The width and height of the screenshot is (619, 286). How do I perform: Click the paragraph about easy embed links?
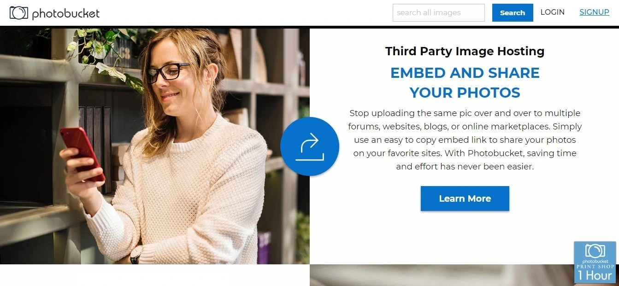point(465,140)
